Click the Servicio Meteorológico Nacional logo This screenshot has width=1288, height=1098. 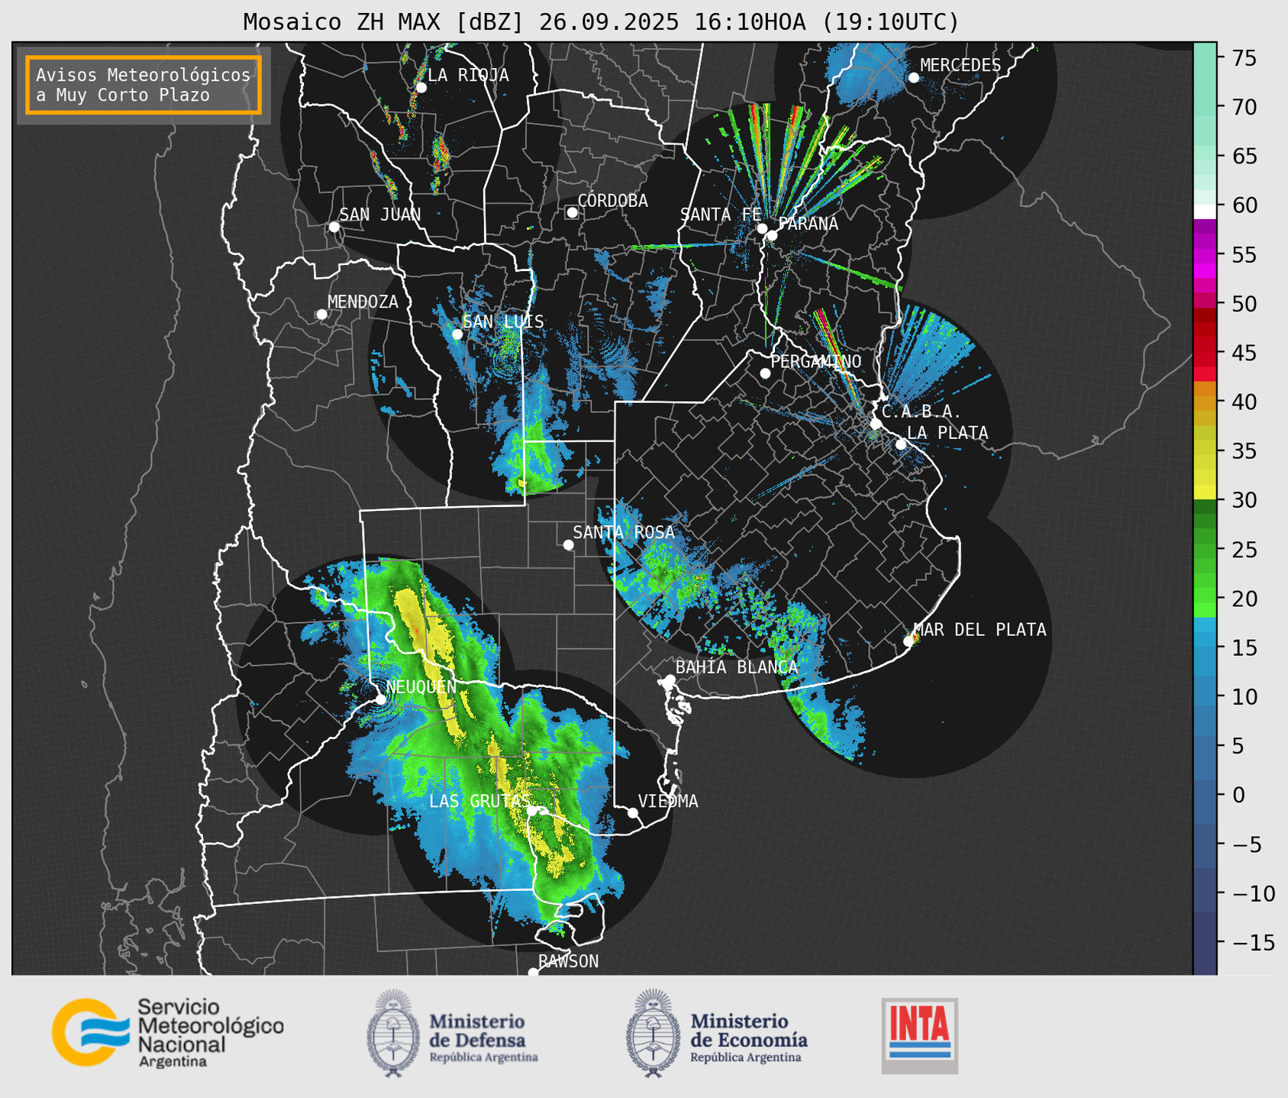tap(168, 1032)
